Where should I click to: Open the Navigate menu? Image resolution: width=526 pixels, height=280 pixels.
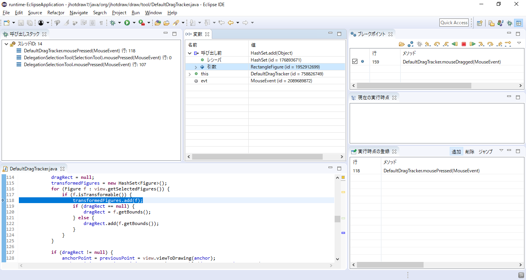(79, 13)
